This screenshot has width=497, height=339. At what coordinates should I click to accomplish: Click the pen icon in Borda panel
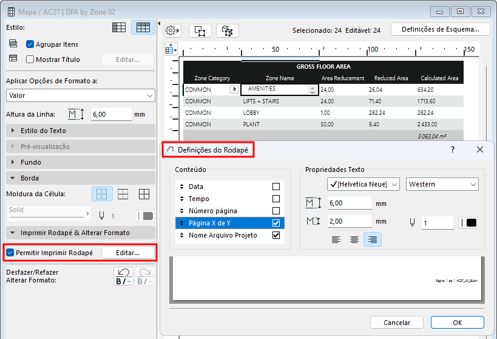point(101,216)
